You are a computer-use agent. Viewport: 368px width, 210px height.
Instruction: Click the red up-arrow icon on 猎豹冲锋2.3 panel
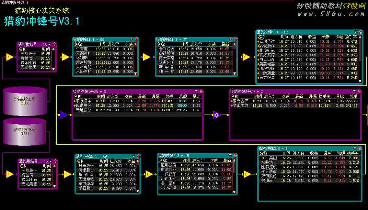[360, 149]
